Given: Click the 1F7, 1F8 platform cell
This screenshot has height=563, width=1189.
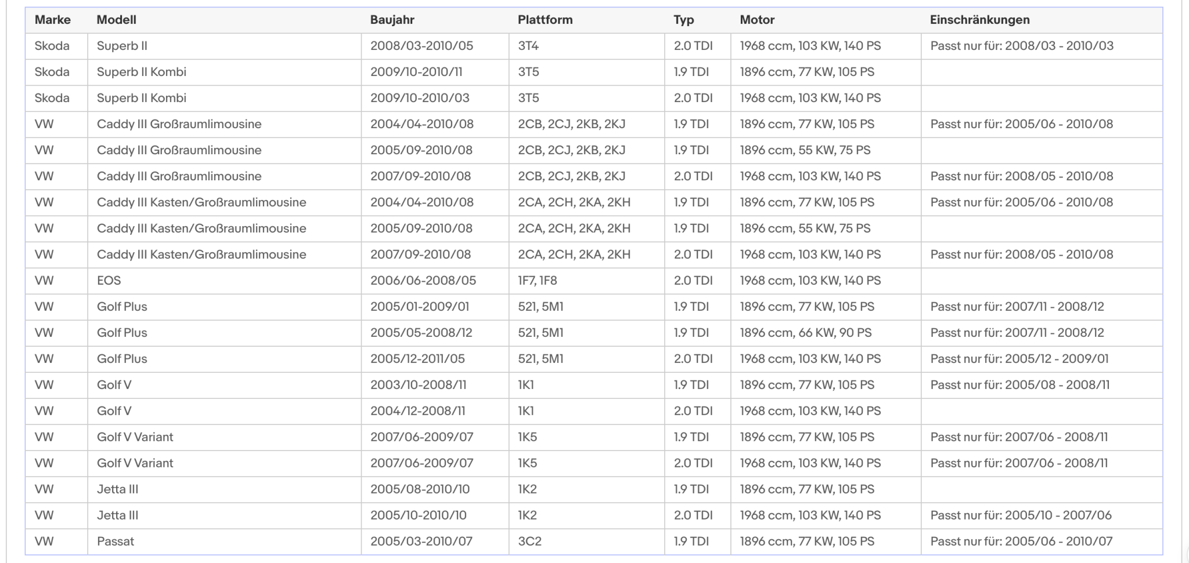Looking at the screenshot, I should pyautogui.click(x=587, y=281).
